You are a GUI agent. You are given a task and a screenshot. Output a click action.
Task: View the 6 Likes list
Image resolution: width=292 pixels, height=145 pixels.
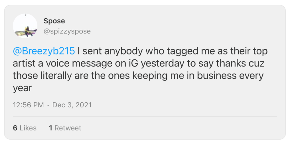click(x=25, y=128)
